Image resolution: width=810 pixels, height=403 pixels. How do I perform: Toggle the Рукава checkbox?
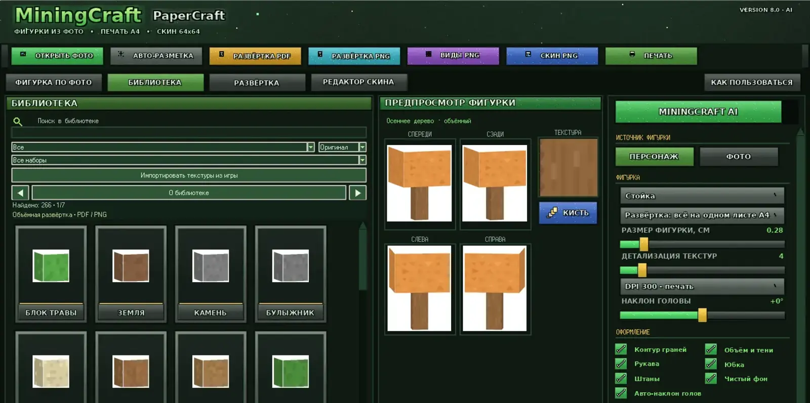(x=621, y=364)
